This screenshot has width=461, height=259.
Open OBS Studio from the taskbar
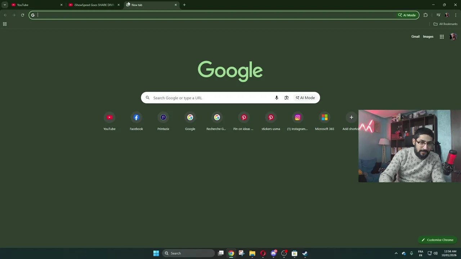point(284,253)
